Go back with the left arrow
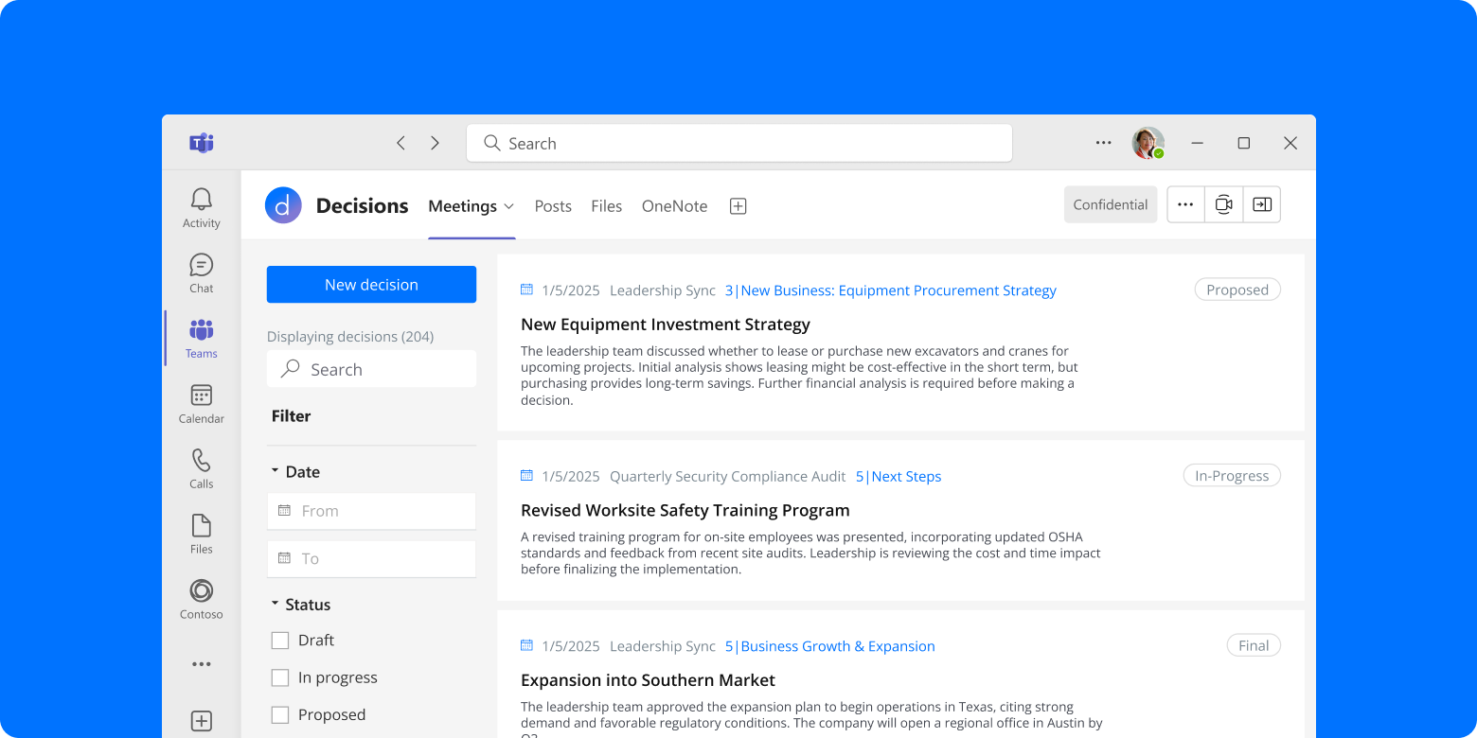 (x=400, y=143)
